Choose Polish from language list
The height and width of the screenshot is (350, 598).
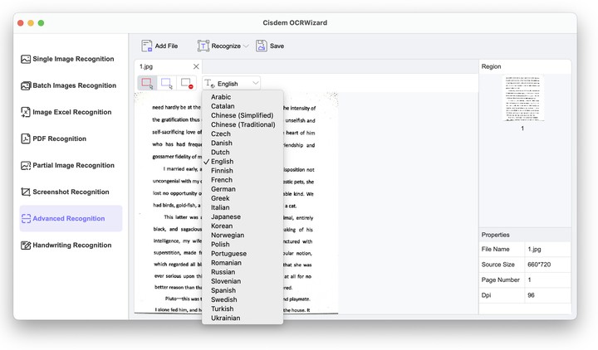pyautogui.click(x=243, y=244)
